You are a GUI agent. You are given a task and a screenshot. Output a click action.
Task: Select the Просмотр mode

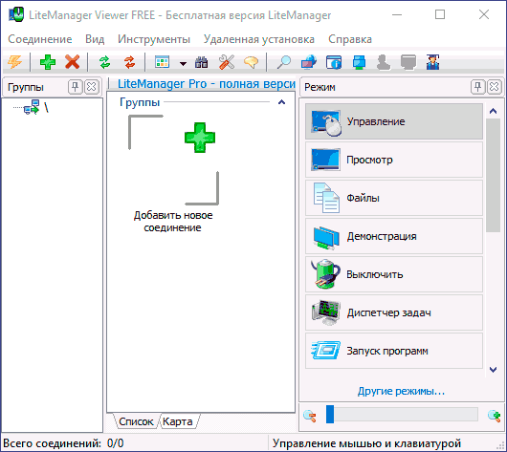pyautogui.click(x=394, y=160)
